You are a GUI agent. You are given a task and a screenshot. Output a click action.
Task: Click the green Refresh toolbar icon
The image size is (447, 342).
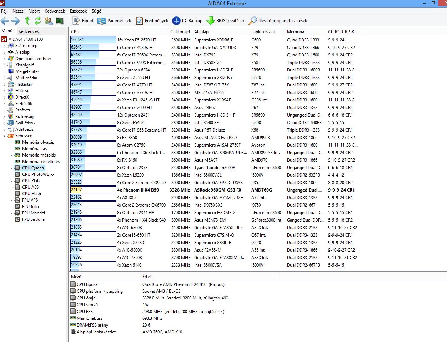pyautogui.click(x=38, y=21)
